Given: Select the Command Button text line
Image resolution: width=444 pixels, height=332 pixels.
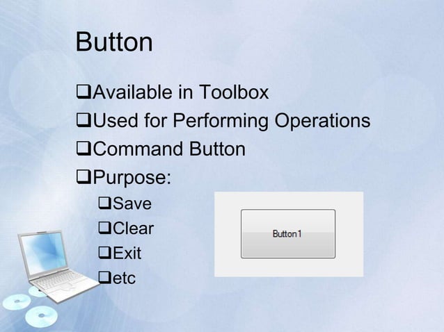Looking at the screenshot, I should pyautogui.click(x=169, y=149).
